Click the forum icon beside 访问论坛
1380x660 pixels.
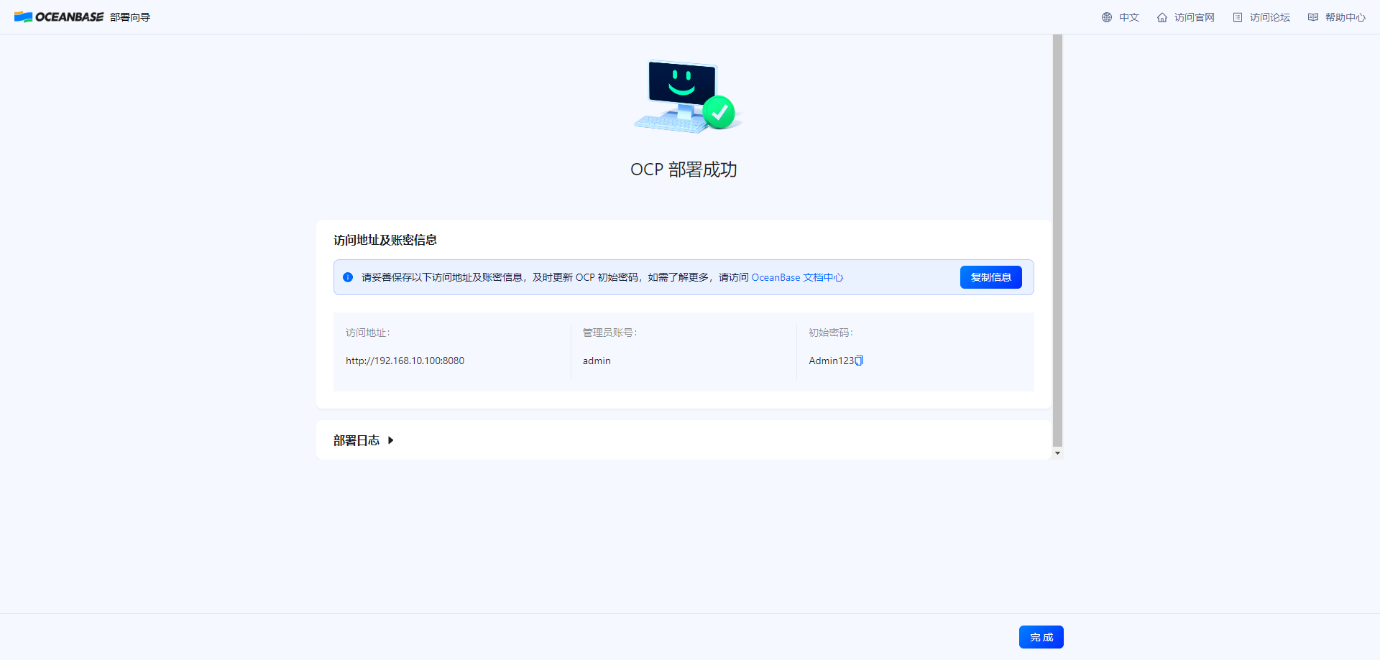point(1238,17)
